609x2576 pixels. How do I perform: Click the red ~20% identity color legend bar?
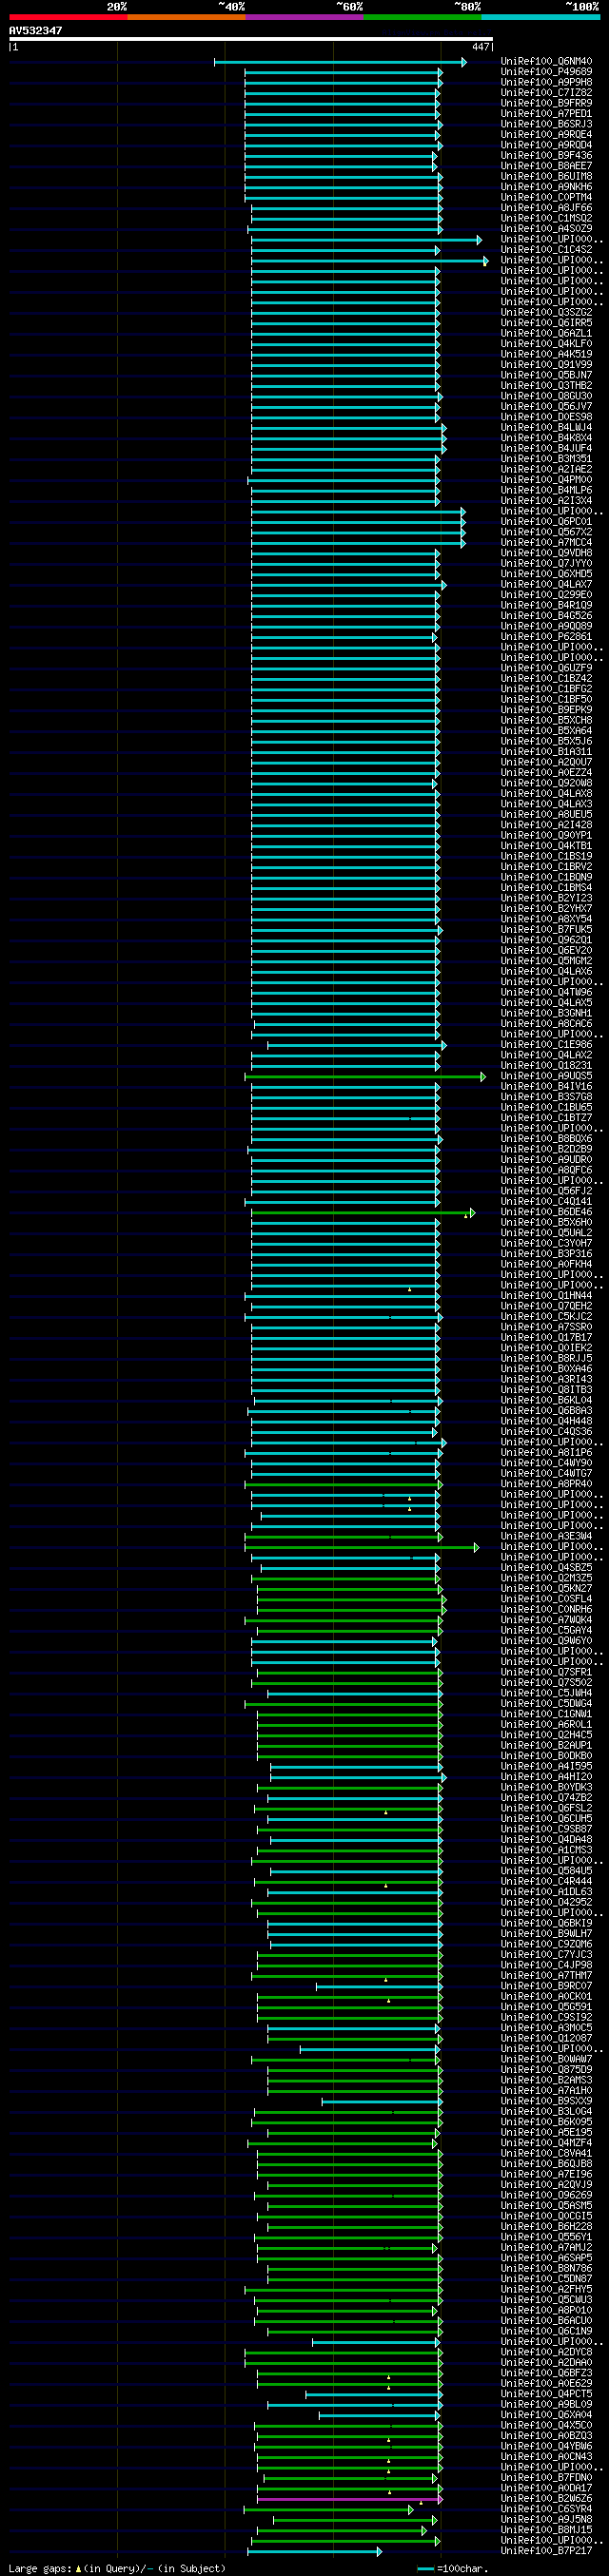tap(68, 17)
